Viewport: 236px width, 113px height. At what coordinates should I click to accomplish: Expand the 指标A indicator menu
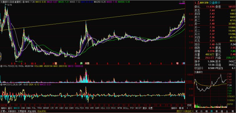pyautogui.click(x=4, y=108)
